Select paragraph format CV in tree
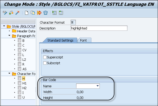This screenshot has width=158, height=106. [24, 50]
